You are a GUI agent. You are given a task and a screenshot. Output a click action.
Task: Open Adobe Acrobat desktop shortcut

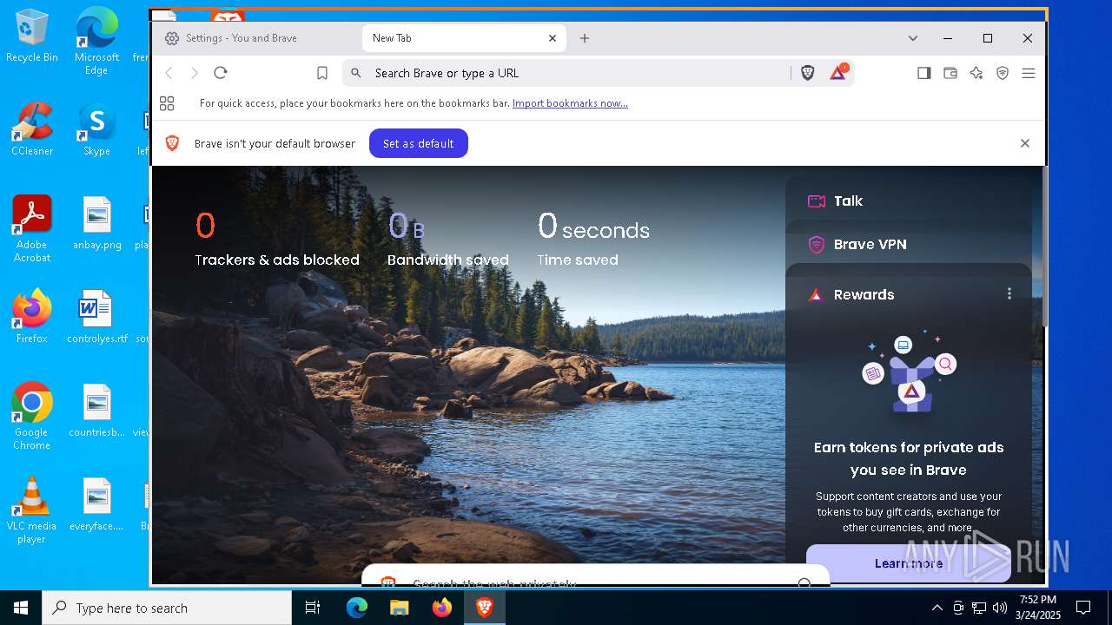[32, 229]
